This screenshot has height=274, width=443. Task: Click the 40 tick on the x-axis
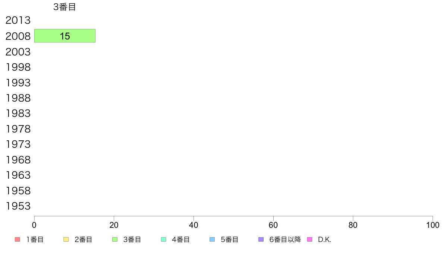click(194, 225)
